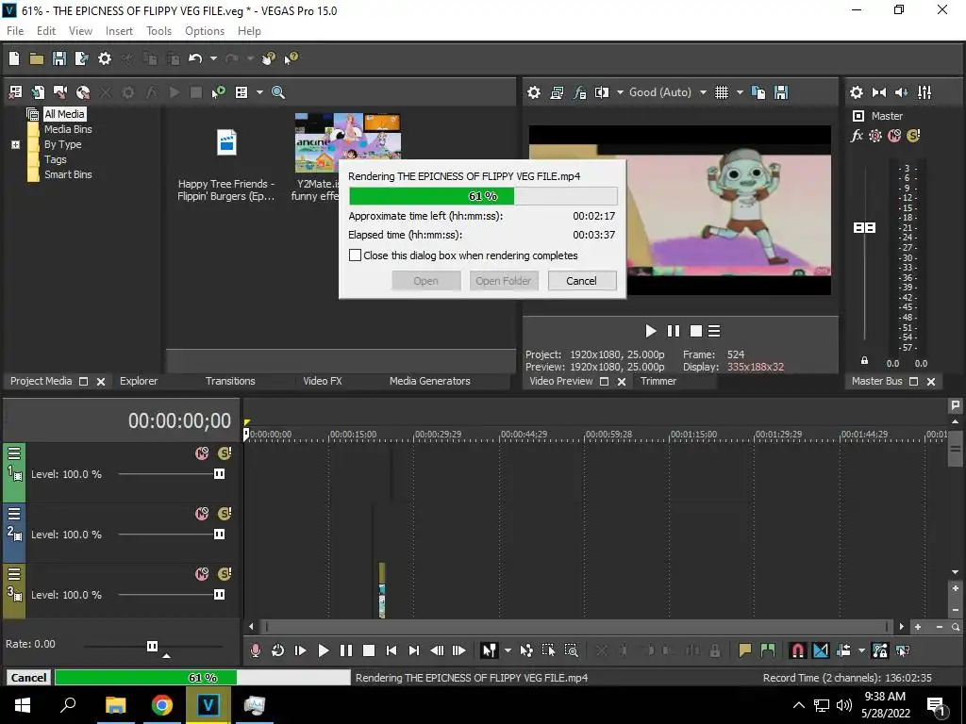
Task: Click the Record microphone icon in transport
Action: point(255,650)
